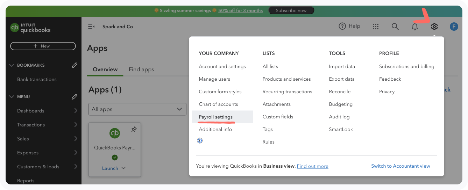Open Account and settings
Screen dimensions: 468x190
222,66
